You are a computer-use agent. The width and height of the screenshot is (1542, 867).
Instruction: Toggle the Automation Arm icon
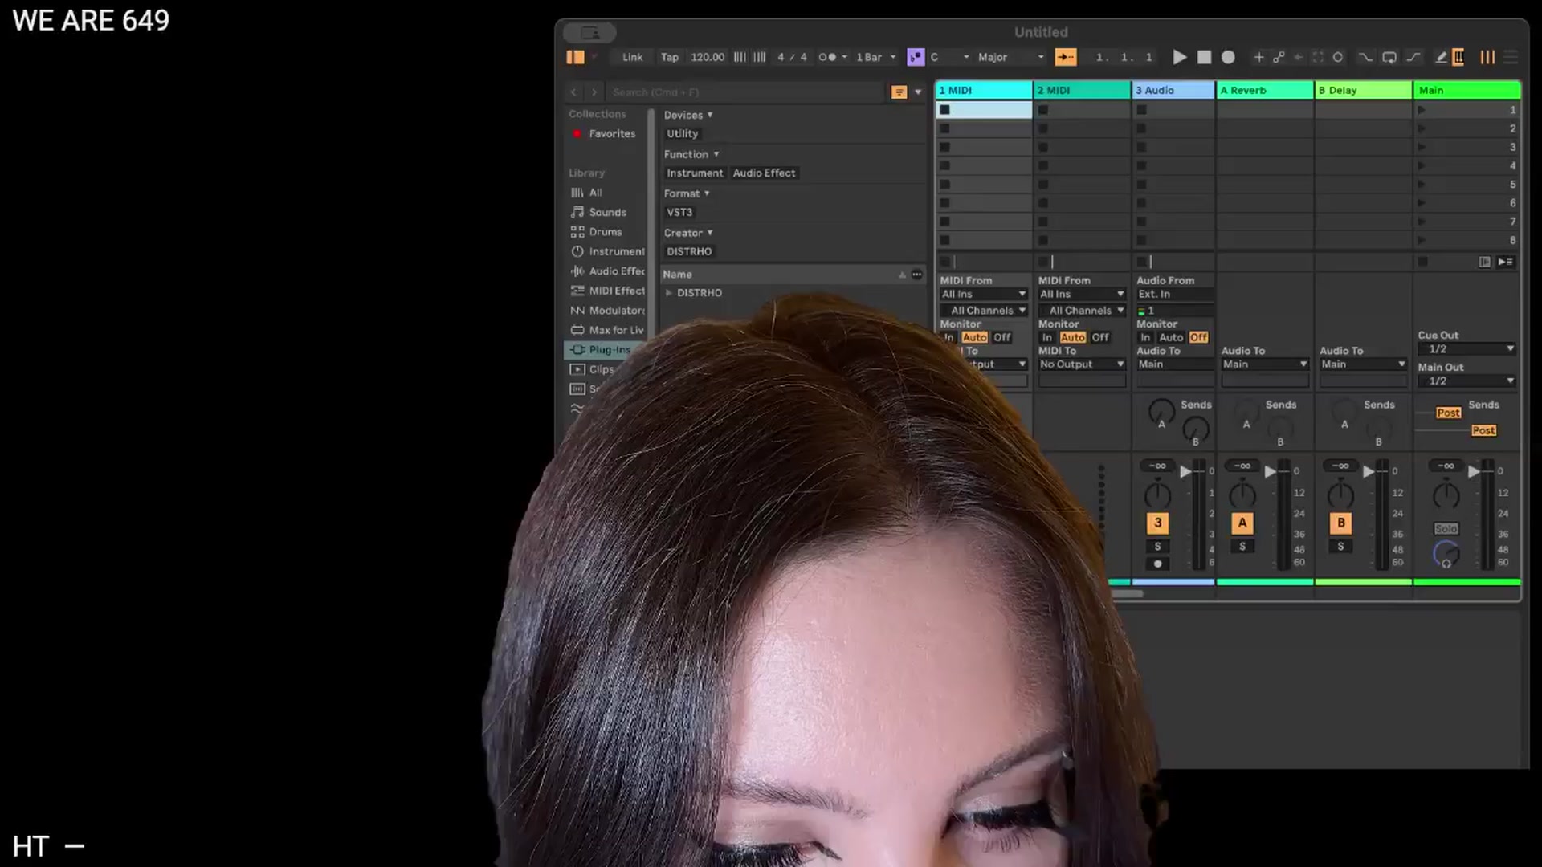pos(1279,57)
